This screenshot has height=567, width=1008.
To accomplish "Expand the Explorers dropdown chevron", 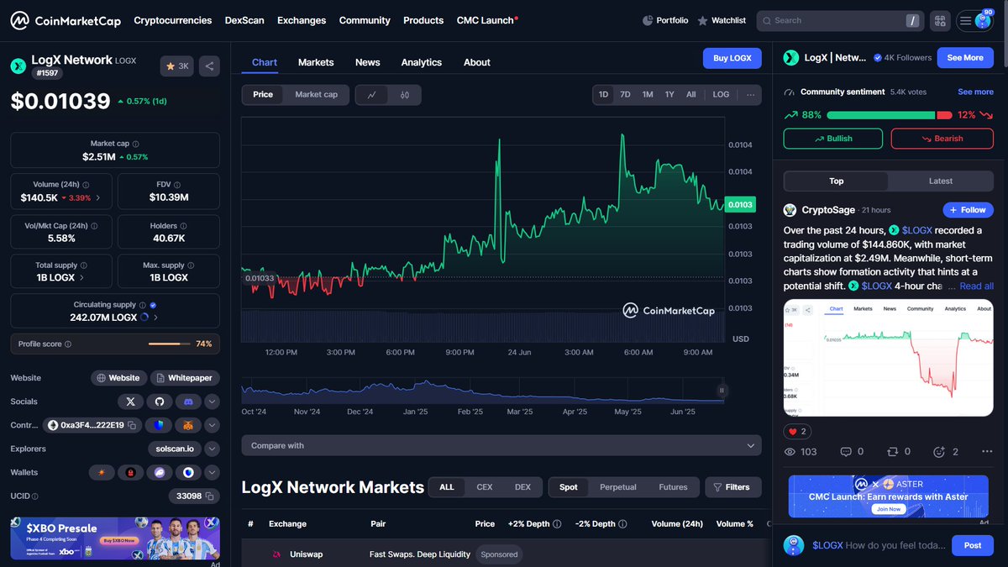I will pos(212,449).
